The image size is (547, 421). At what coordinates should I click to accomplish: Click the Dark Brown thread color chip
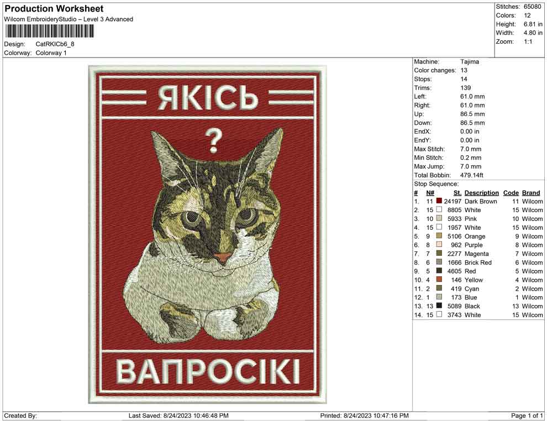click(438, 201)
